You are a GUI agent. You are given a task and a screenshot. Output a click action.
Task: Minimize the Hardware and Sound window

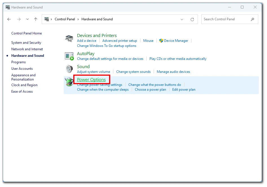click(x=230, y=7)
